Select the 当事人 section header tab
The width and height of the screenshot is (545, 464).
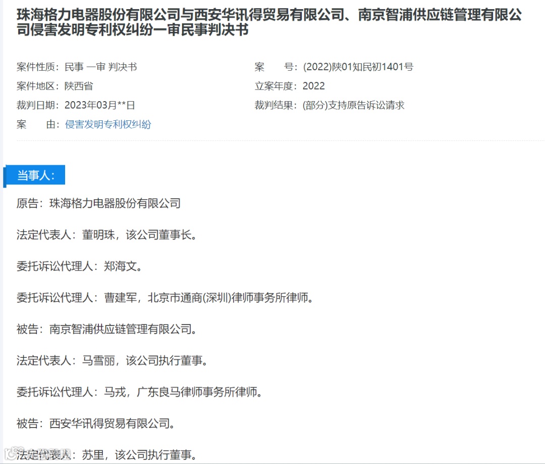tap(35, 175)
